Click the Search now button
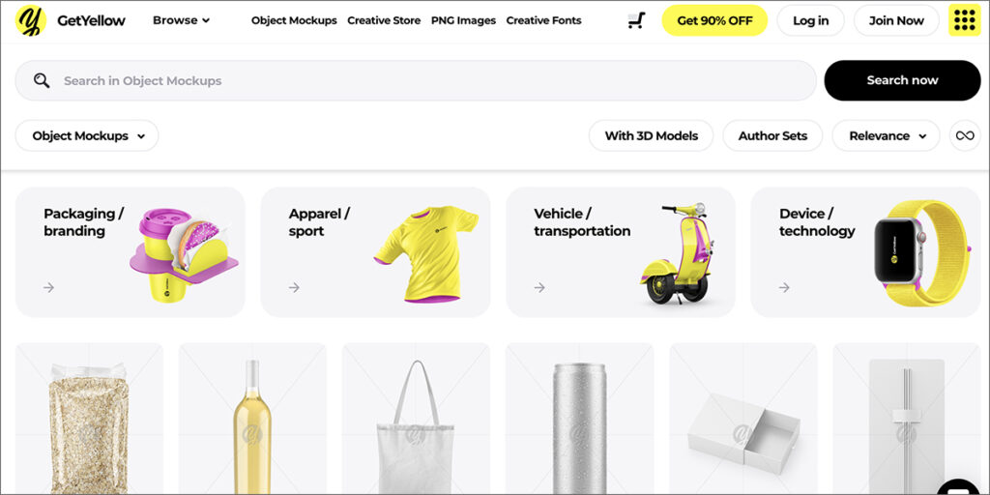This screenshot has width=990, height=495. [x=902, y=80]
